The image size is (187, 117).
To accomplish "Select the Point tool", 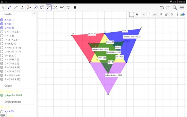I will 9,7.
